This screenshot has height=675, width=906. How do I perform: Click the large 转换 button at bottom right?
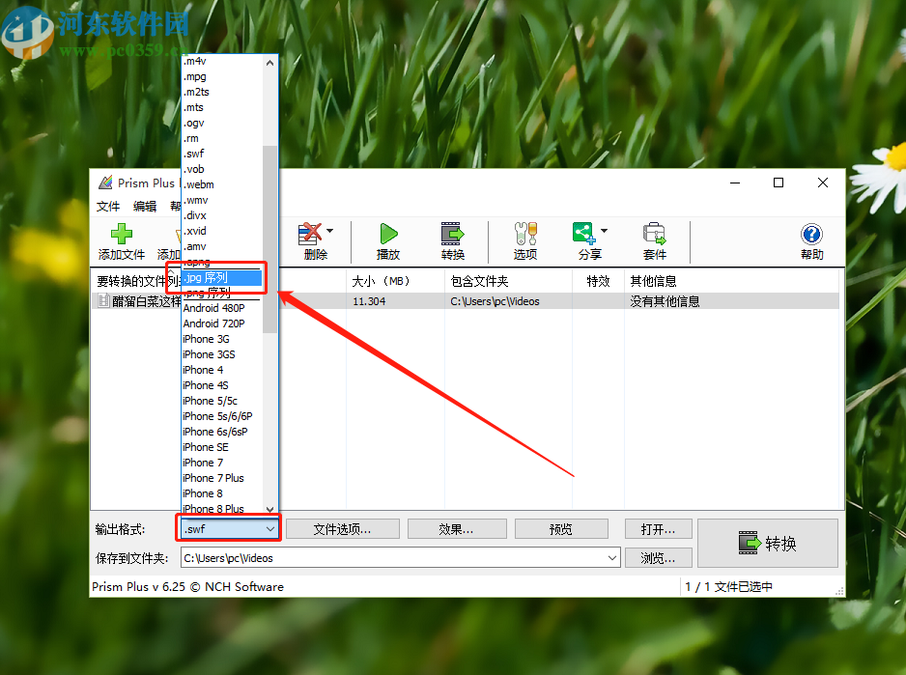tap(768, 544)
